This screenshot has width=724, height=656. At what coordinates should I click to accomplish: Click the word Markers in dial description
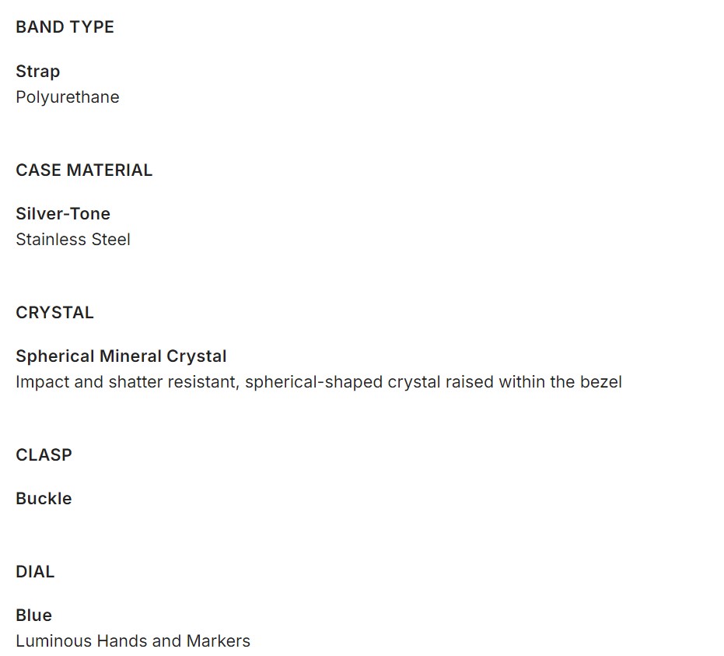218,641
